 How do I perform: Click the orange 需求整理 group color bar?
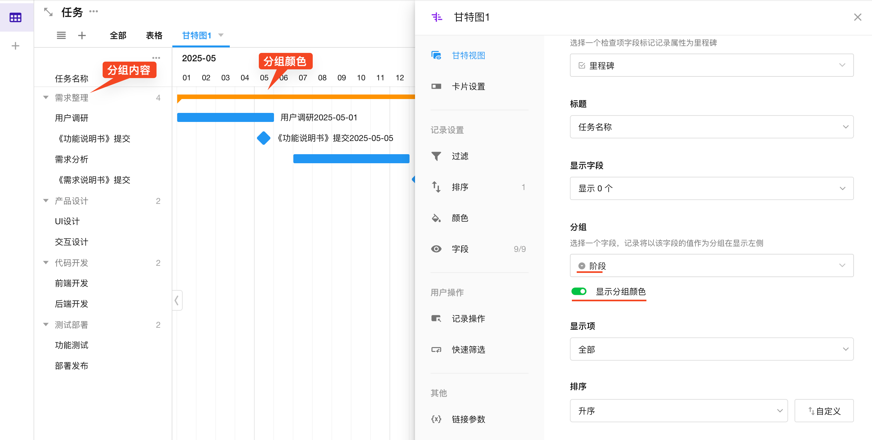tap(295, 97)
